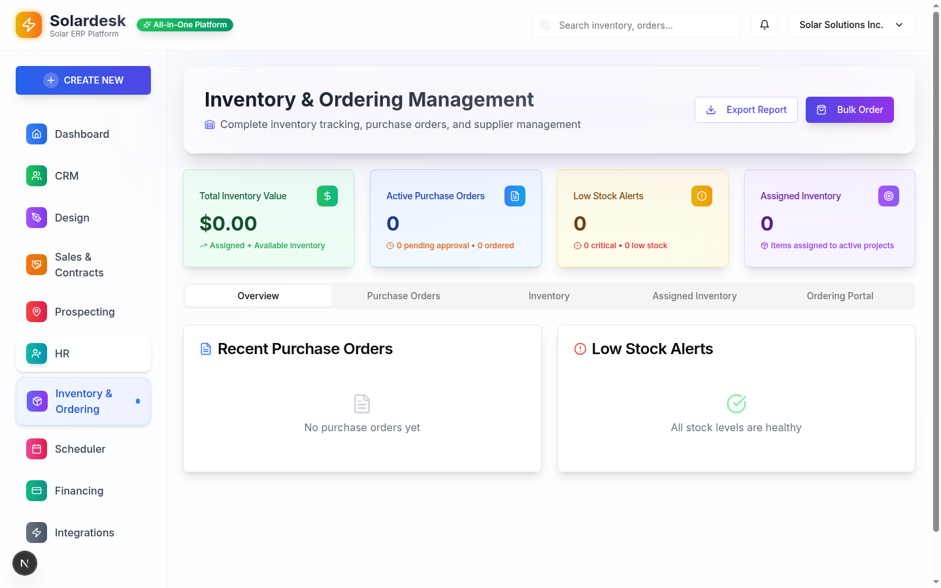The image size is (941, 588).
Task: Open the CRM section icon
Action: coord(36,176)
